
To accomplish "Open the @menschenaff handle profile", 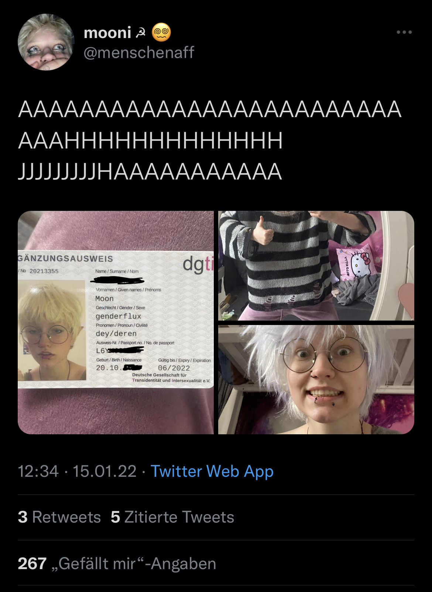I will coord(139,52).
